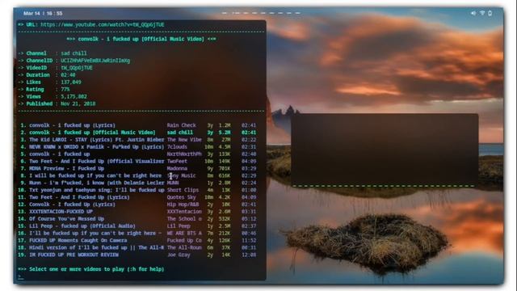Click the Channel value 'sad chill' in info

coord(74,53)
